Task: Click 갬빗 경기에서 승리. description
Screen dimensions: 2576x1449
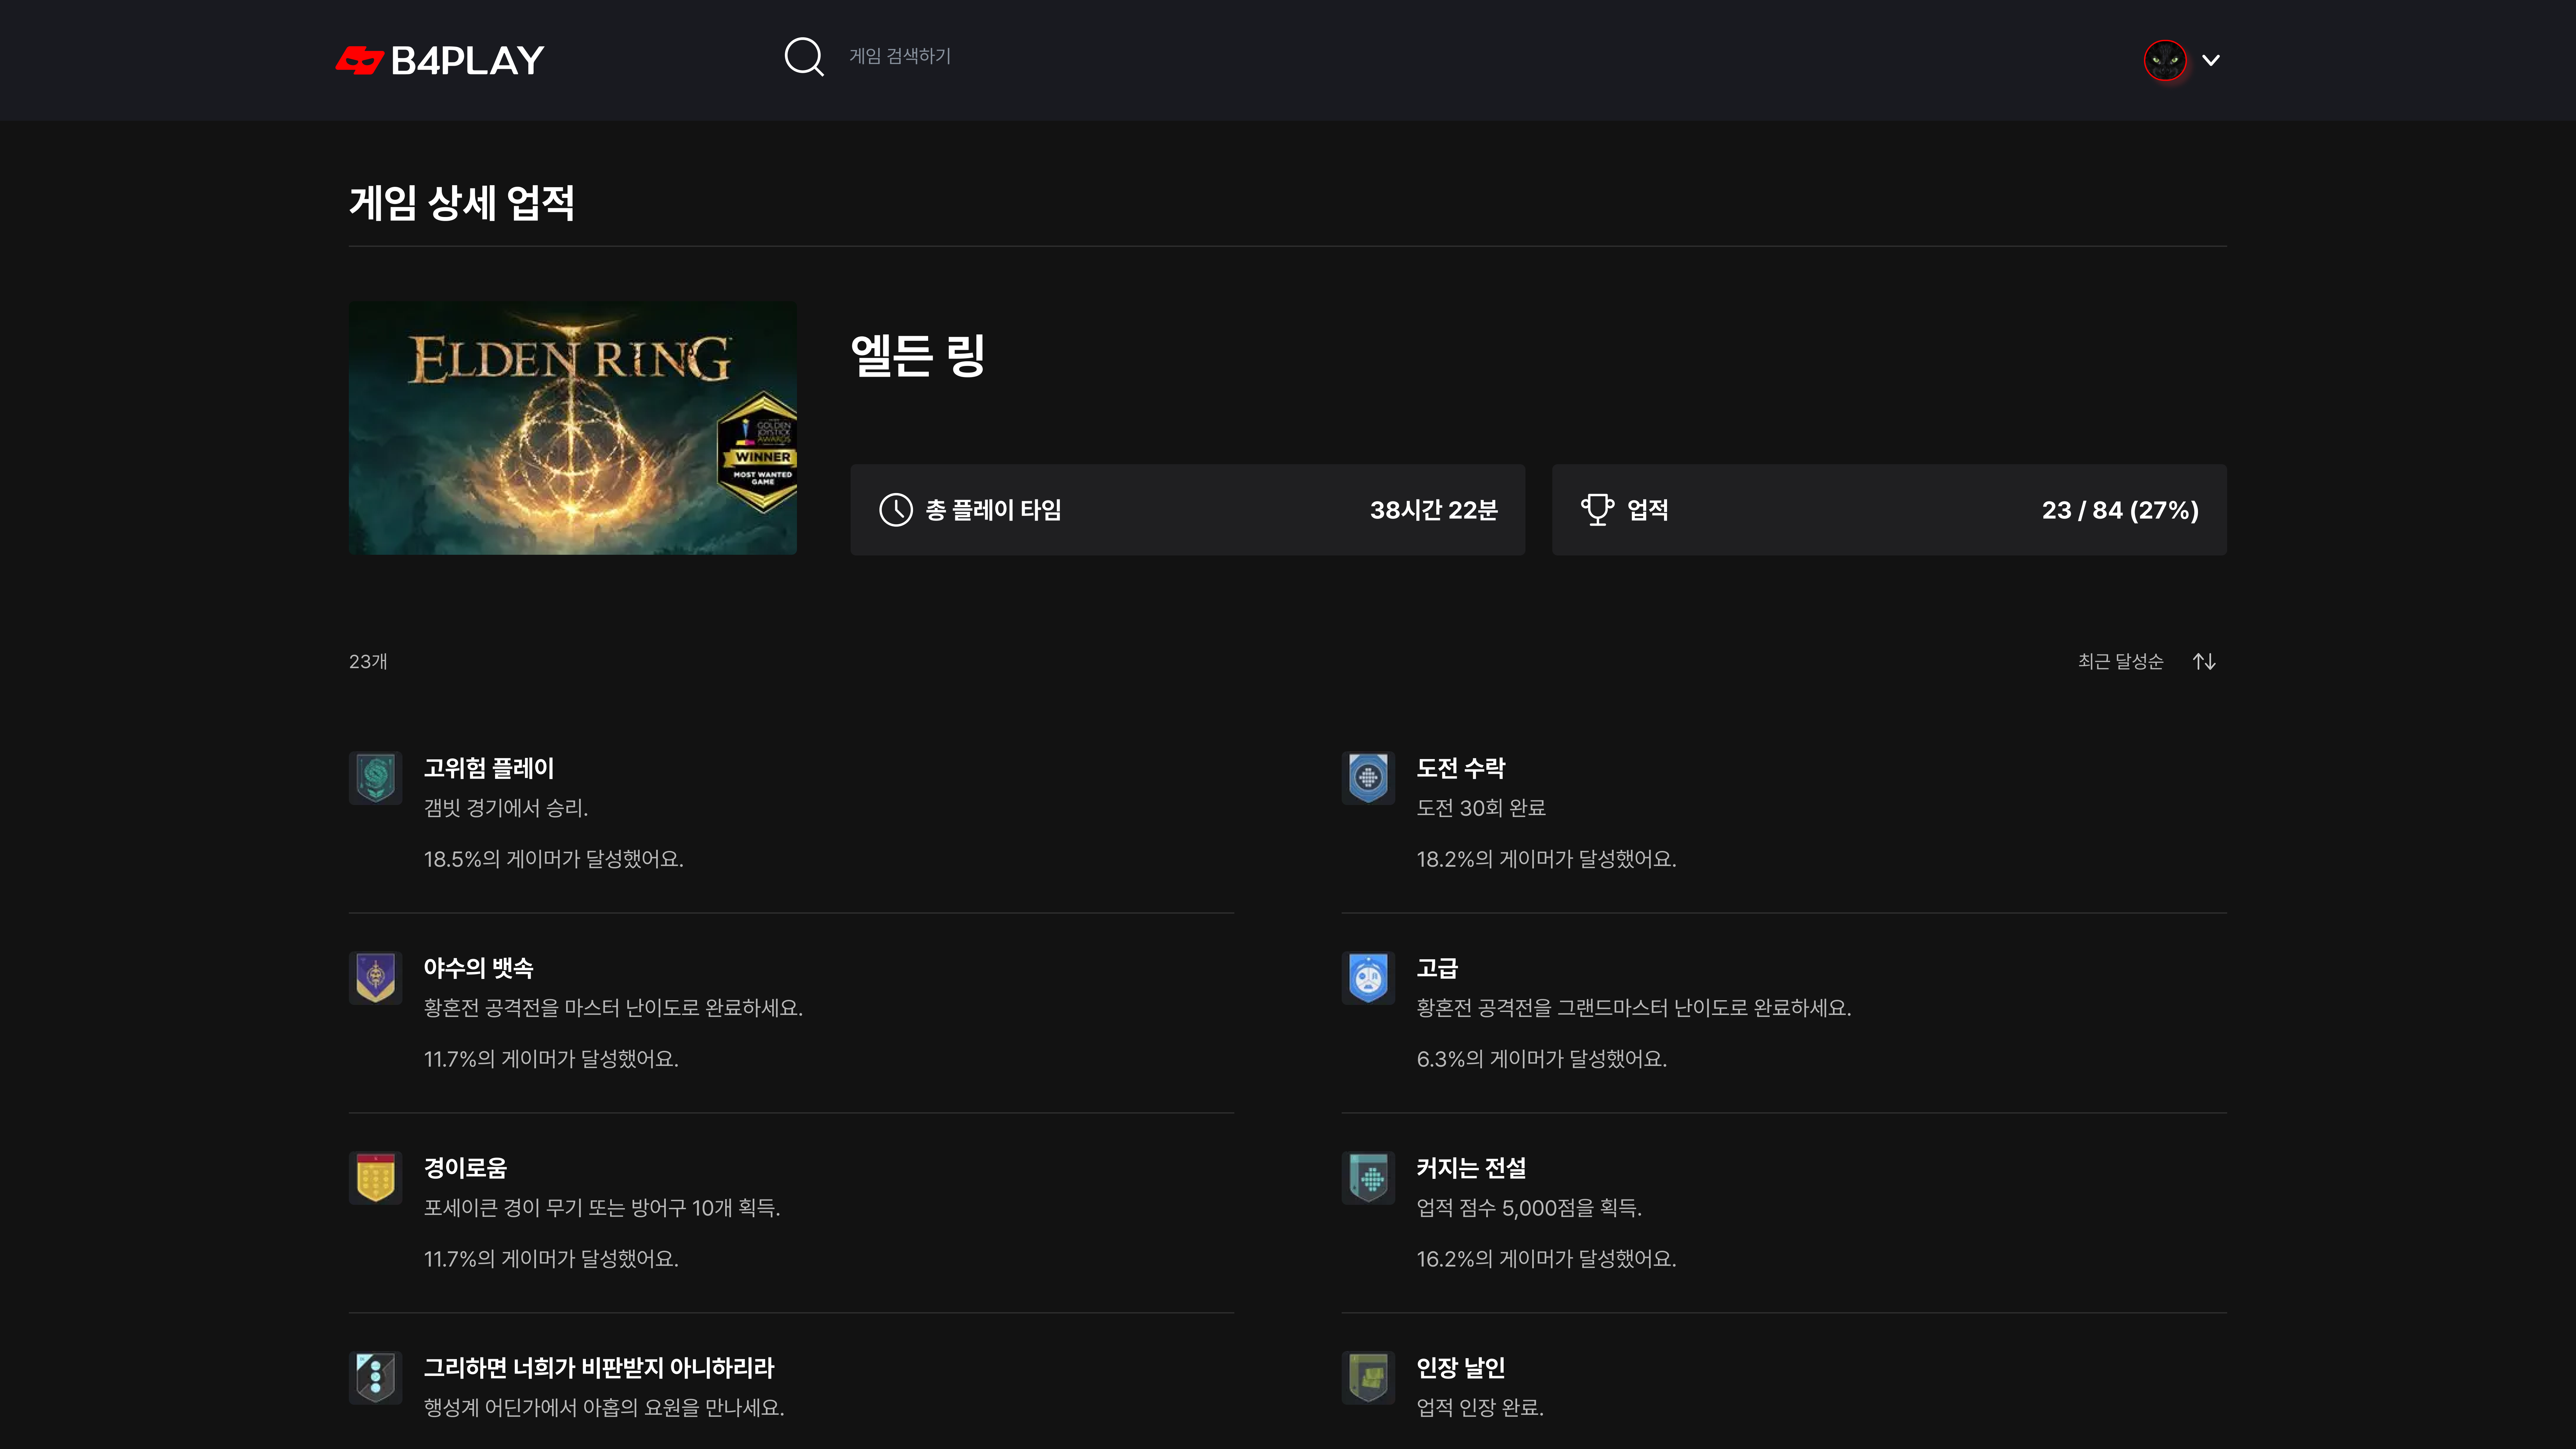Action: (x=506, y=808)
